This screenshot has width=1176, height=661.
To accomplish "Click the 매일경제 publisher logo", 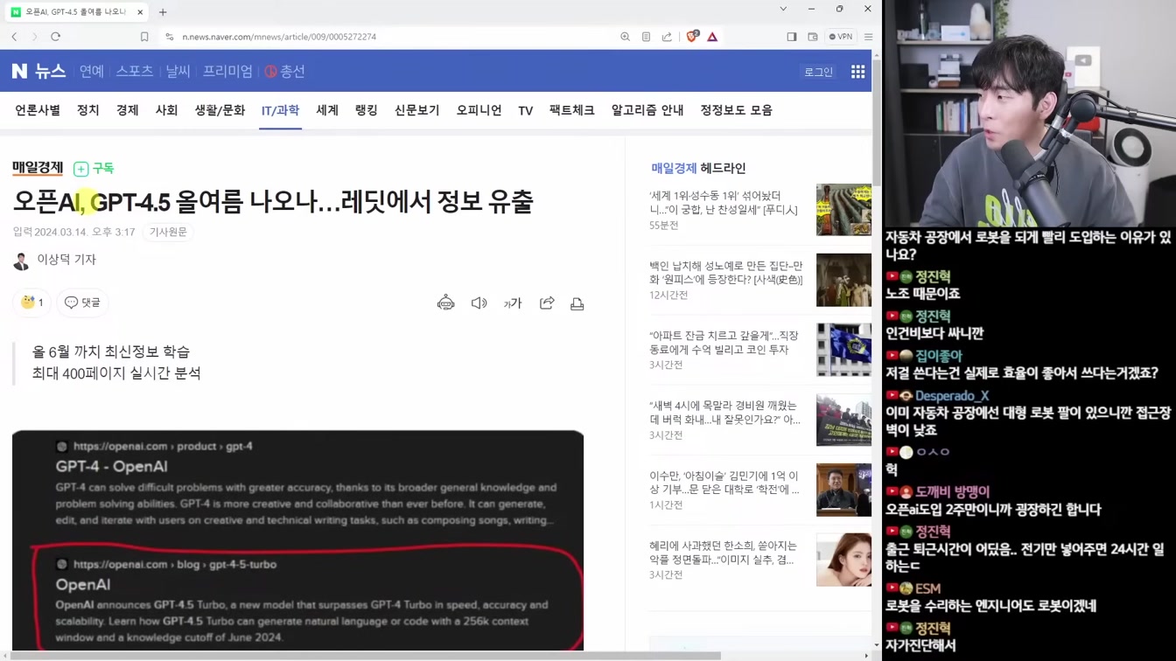I will pos(38,168).
